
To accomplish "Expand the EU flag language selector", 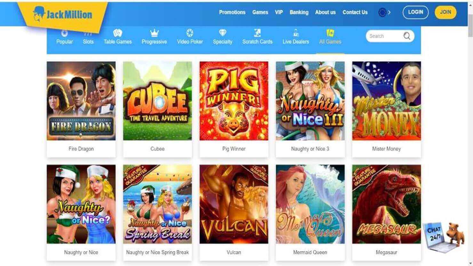I will 384,12.
